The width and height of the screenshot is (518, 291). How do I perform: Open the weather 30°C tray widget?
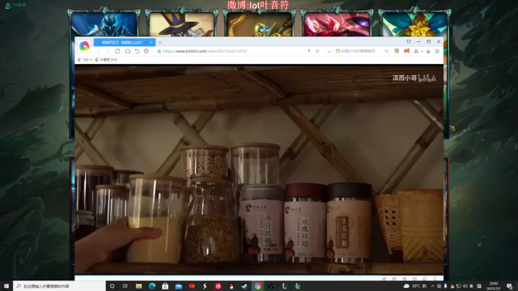click(x=415, y=286)
